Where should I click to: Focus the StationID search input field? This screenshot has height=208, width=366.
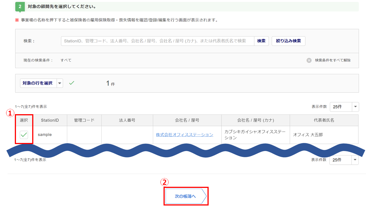click(157, 41)
